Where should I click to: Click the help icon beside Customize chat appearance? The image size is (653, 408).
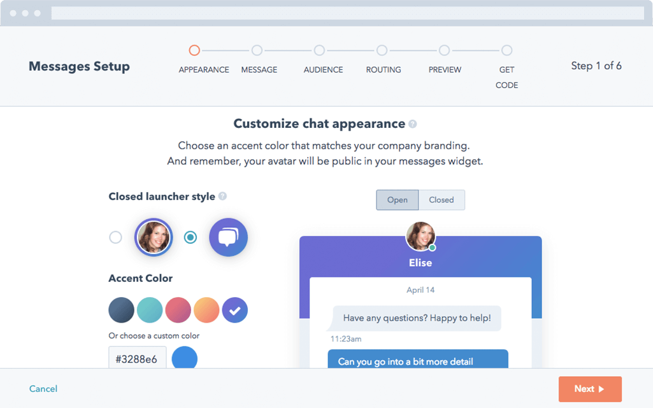[x=412, y=123]
